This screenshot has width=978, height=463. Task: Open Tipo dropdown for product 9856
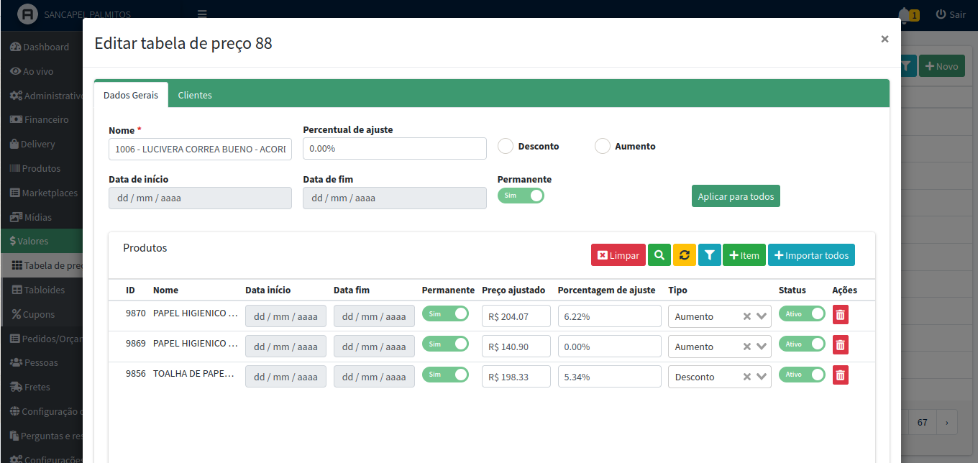coord(762,377)
